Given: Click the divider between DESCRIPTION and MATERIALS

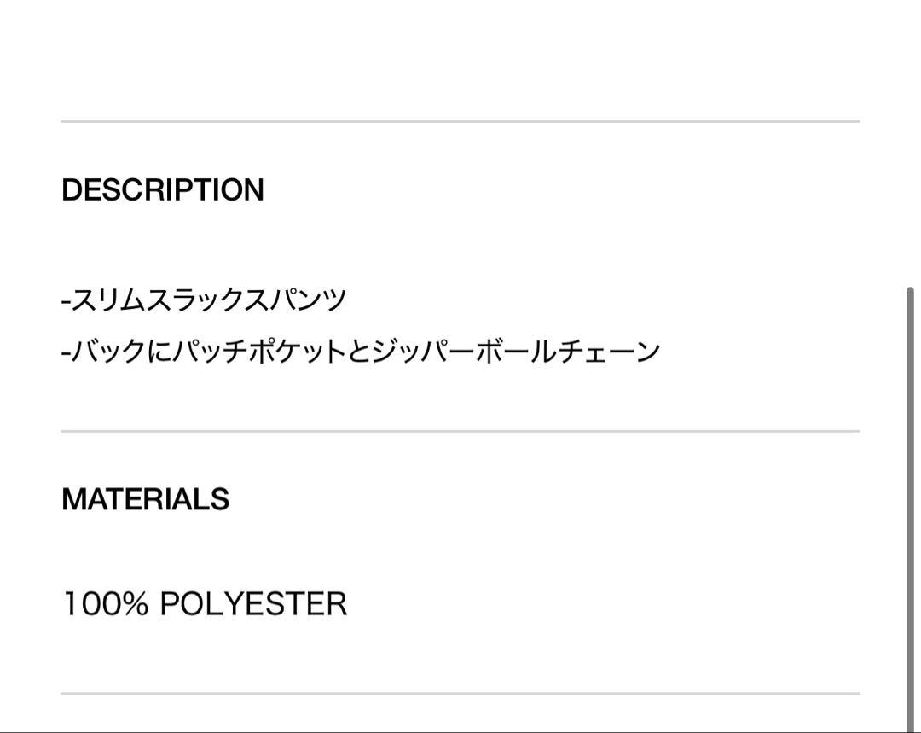Looking at the screenshot, I should pyautogui.click(x=460, y=431).
